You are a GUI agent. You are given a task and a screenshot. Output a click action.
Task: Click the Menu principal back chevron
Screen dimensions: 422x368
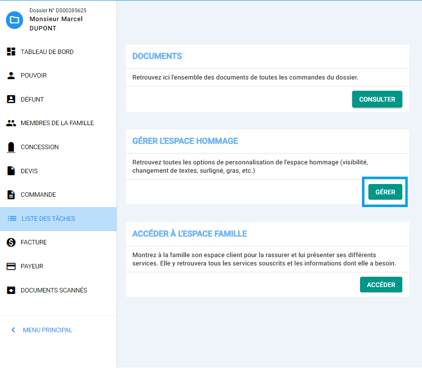pos(13,330)
